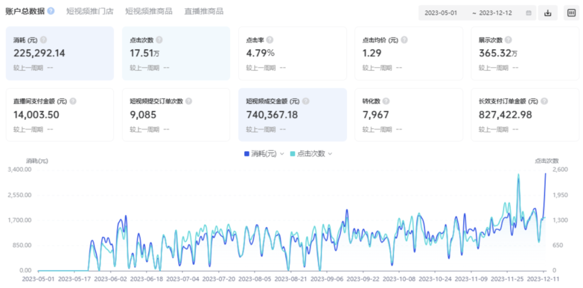Click help icon beside 账户总数据
Viewport: 583px width, 288px height.
[51, 11]
